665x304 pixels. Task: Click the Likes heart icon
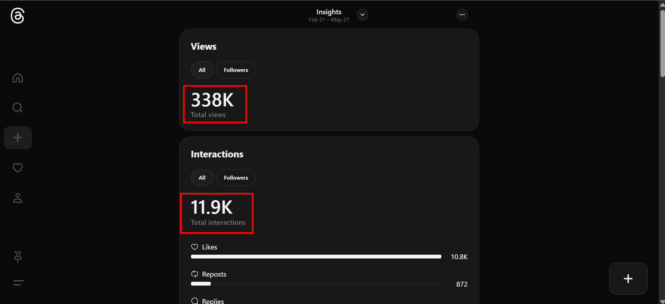(x=194, y=247)
